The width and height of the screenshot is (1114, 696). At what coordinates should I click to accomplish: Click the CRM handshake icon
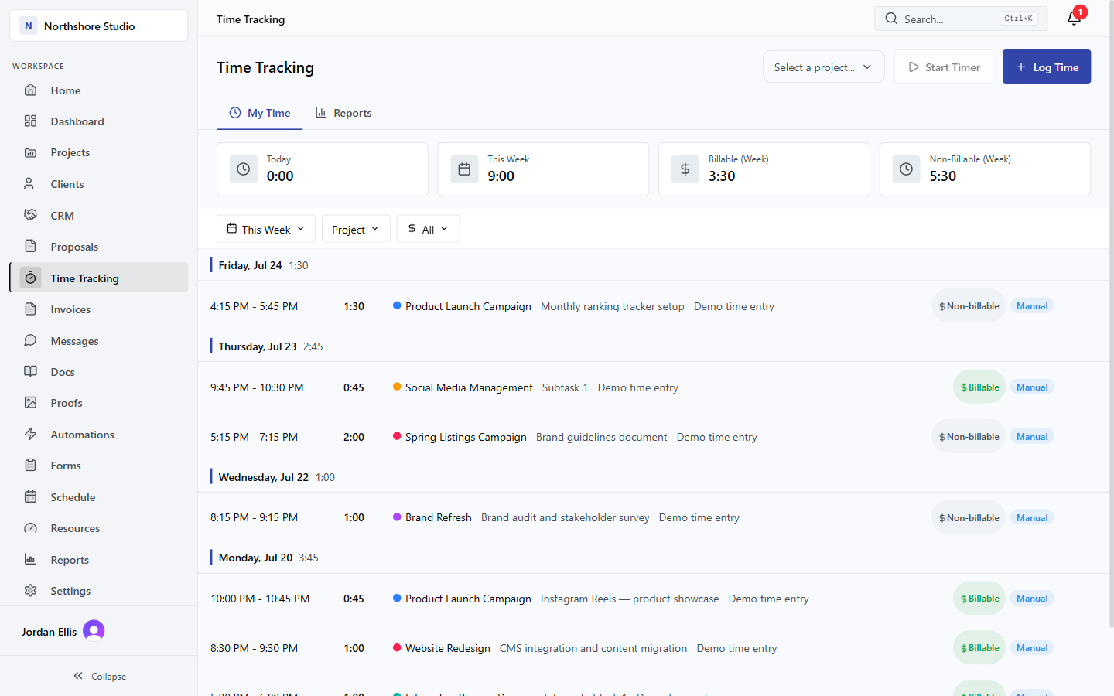(30, 215)
